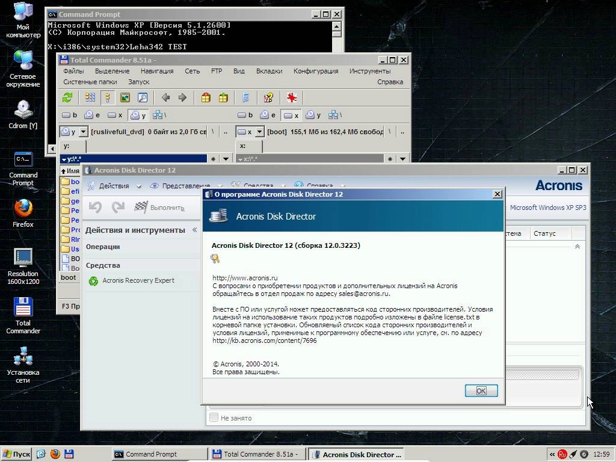Open the left panel drive y dropdown
The image size is (616, 462).
(83, 132)
